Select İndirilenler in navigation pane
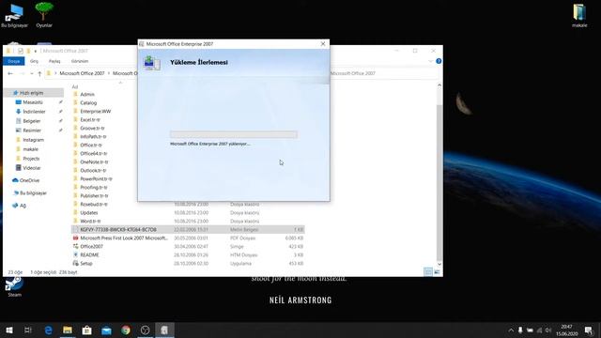This screenshot has width=601, height=338. pyautogui.click(x=34, y=112)
